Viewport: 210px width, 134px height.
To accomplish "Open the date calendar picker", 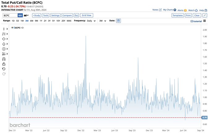I will (x=118, y=21).
